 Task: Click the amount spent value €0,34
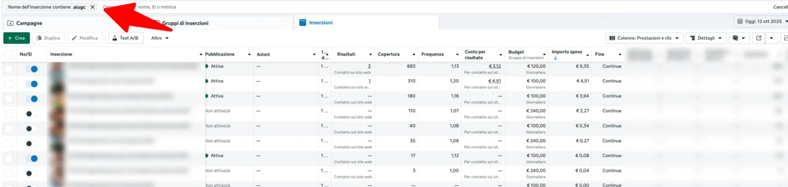[x=582, y=126]
